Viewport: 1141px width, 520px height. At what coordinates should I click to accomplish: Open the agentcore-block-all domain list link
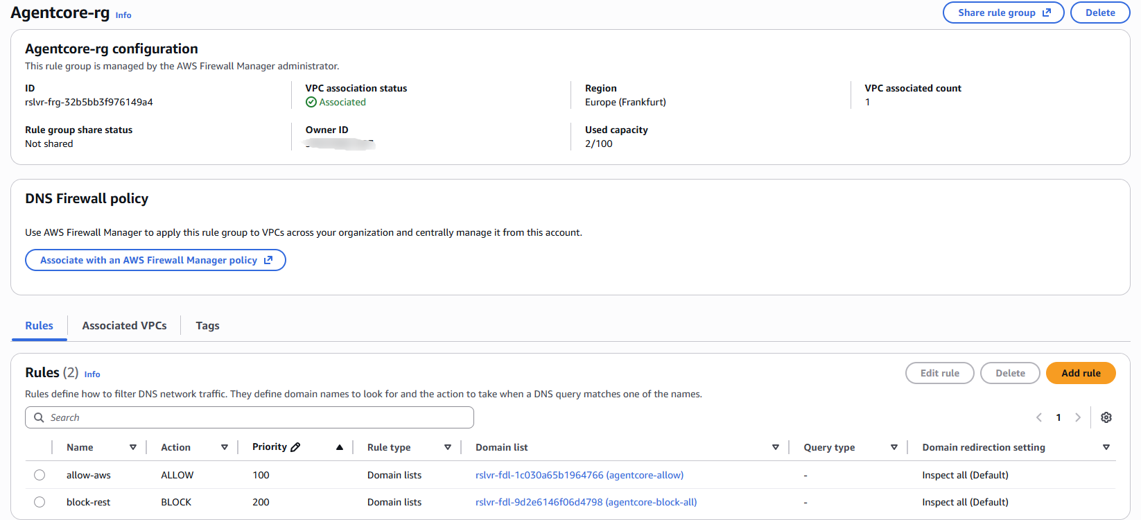586,502
